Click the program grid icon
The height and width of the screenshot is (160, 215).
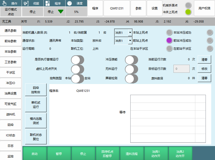pos(47,3)
